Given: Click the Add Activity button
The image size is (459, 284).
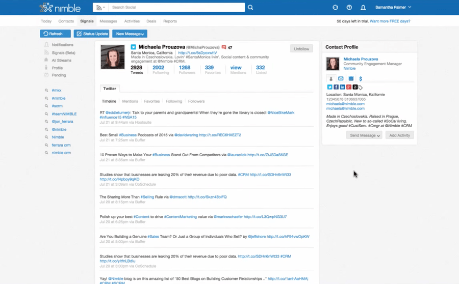Looking at the screenshot, I should tap(399, 135).
